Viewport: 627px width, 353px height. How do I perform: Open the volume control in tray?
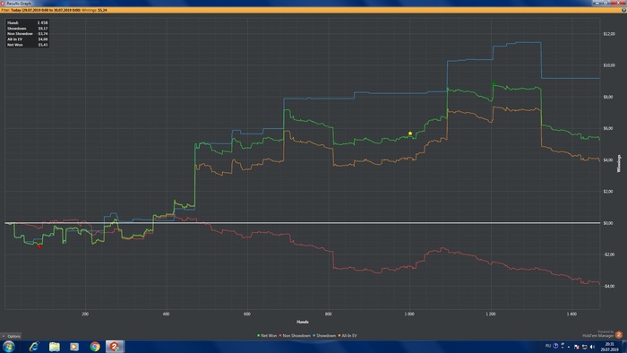(x=592, y=347)
